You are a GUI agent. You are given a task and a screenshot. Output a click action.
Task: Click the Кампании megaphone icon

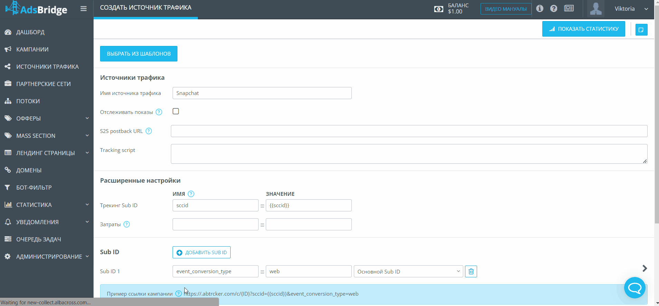[8, 49]
